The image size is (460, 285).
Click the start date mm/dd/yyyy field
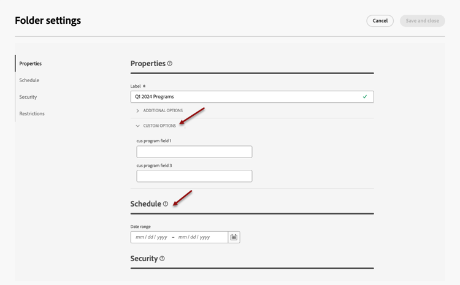[x=151, y=237]
